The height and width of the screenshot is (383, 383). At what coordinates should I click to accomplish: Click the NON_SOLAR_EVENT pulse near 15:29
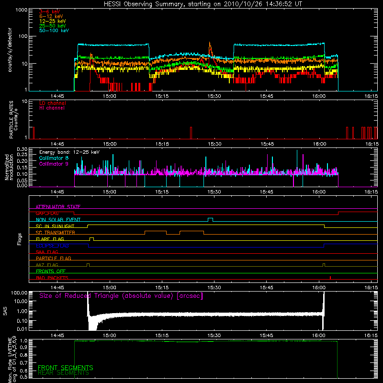(x=210, y=219)
